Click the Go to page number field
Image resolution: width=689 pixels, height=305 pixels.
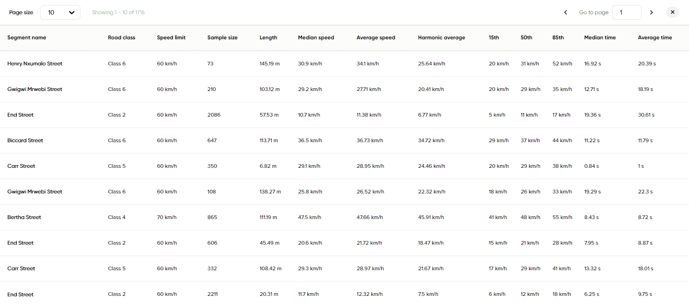tap(626, 12)
